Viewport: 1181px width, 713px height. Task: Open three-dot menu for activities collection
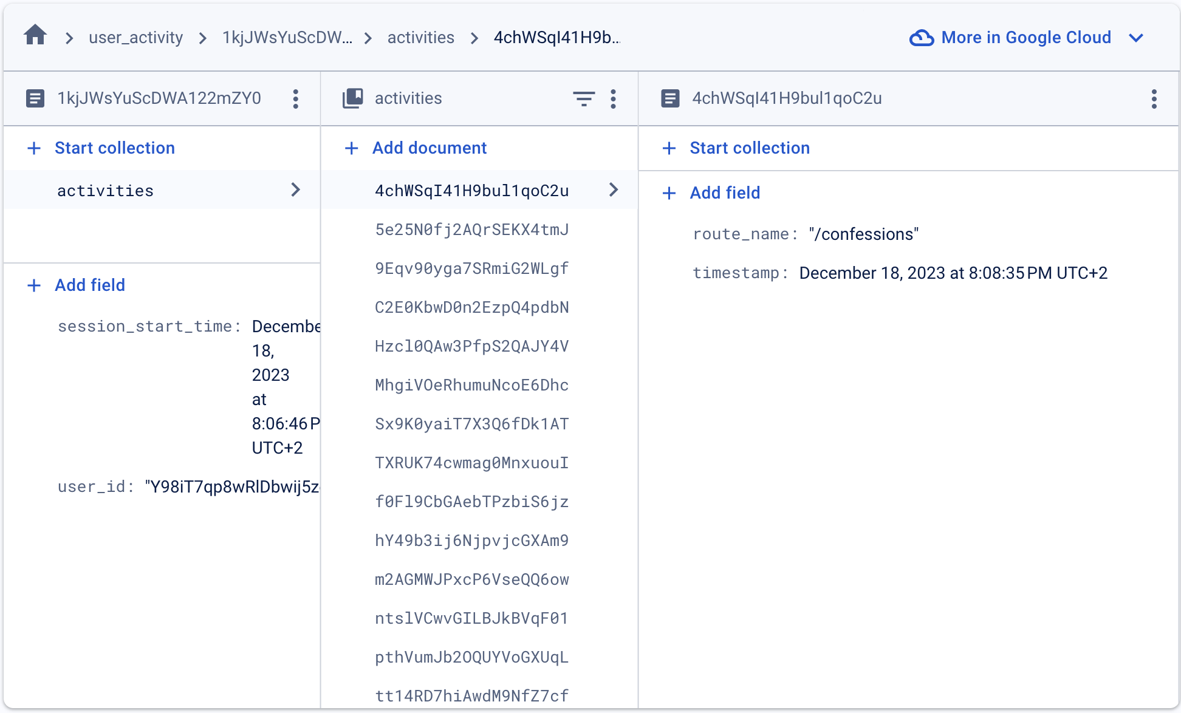click(613, 99)
